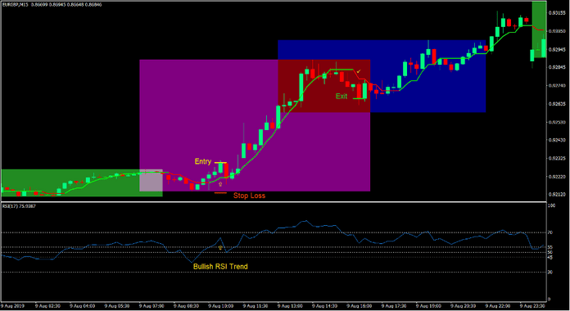Select the red stop loss line
This screenshot has height=311, width=570.
(220, 193)
